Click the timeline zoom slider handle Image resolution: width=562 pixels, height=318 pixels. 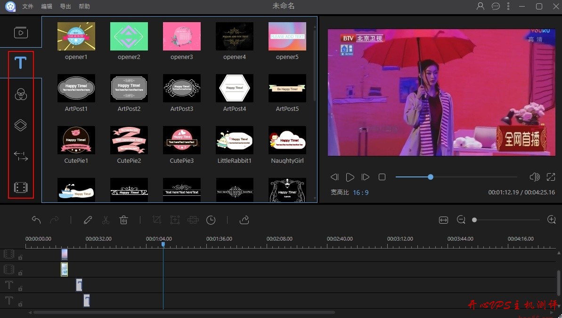click(x=474, y=220)
